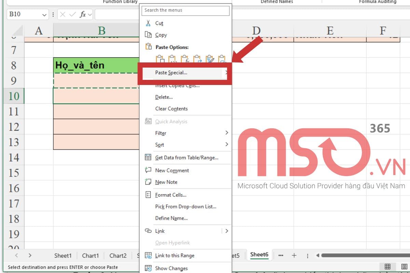Click the Enter checkmark in formula bar
Image resolution: width=410 pixels, height=273 pixels.
(x=72, y=14)
